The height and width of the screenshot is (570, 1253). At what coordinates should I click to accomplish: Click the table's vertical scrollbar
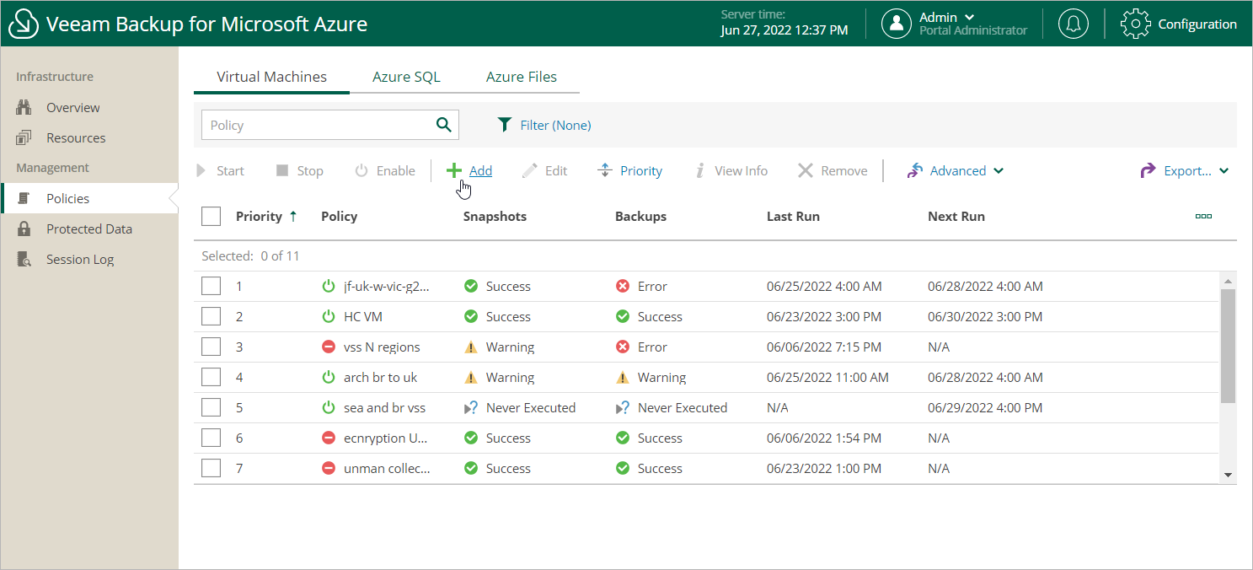pyautogui.click(x=1228, y=346)
